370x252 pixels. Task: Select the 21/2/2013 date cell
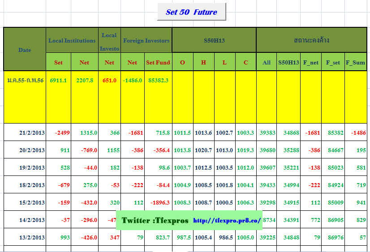(x=31, y=132)
